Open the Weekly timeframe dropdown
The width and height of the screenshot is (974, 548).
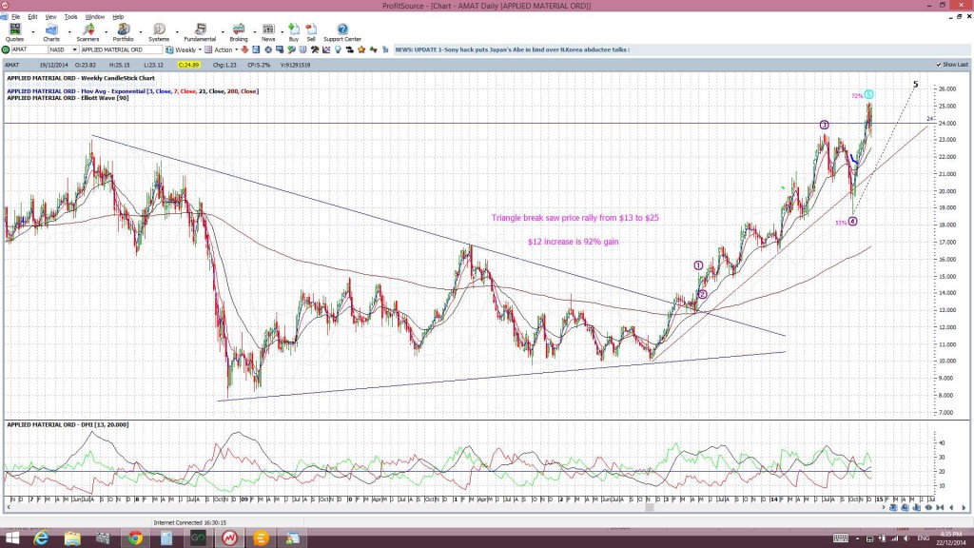200,49
